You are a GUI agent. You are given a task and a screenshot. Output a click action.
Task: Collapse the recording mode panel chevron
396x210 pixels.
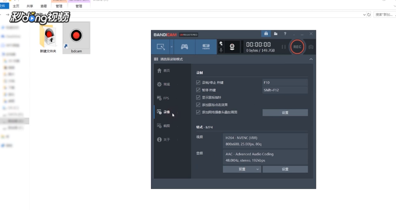point(311,59)
